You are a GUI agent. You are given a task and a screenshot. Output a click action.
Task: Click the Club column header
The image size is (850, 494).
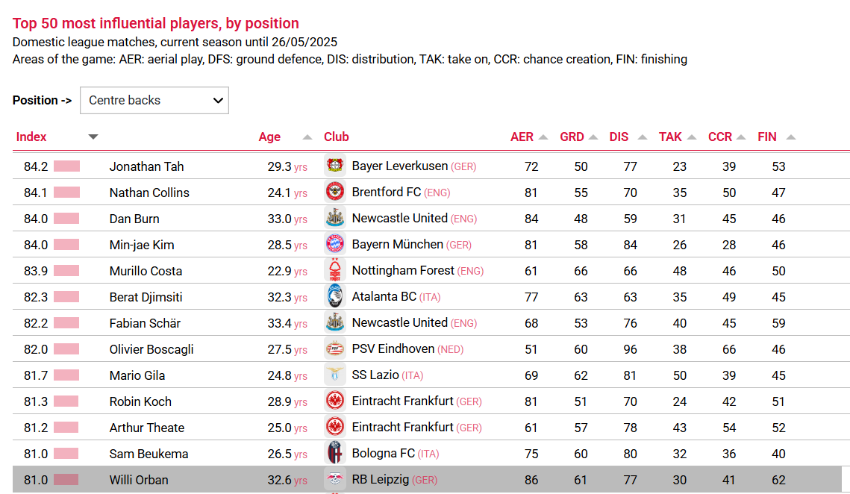tap(336, 137)
